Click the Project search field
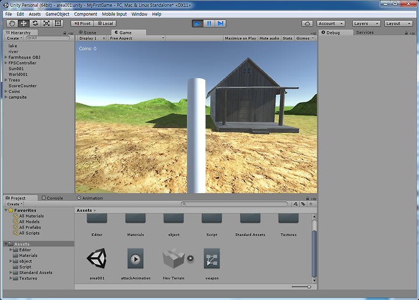 click(x=235, y=204)
